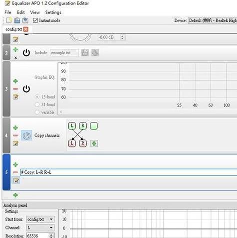Select the config.txt tab
Screen dimensions: 237x238
[x=13, y=29]
